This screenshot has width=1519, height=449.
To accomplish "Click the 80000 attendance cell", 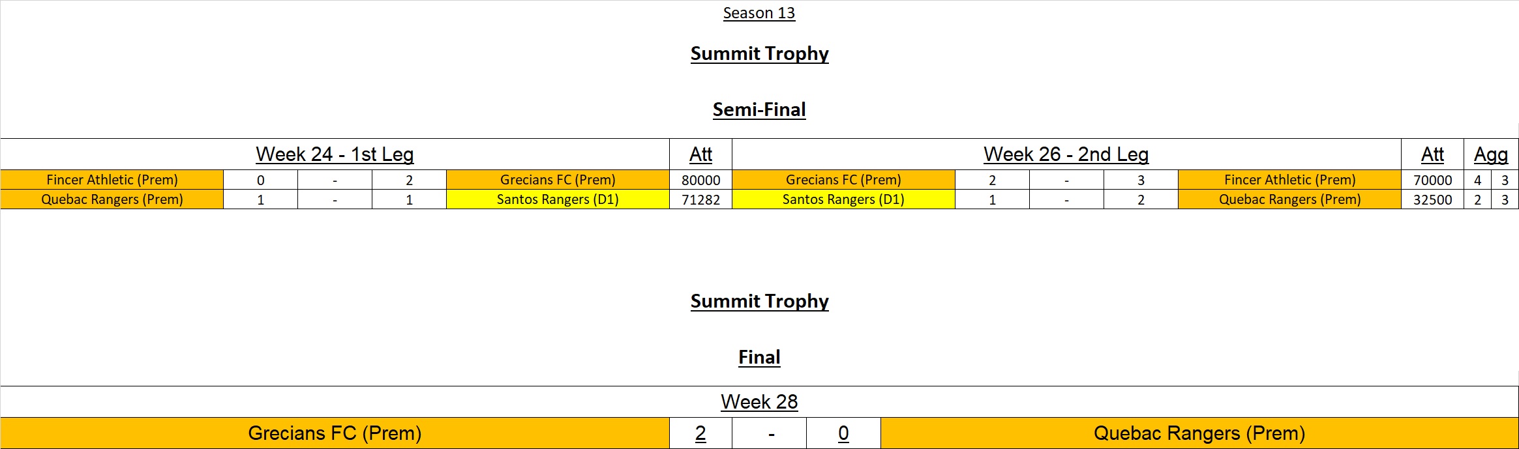I will [700, 180].
